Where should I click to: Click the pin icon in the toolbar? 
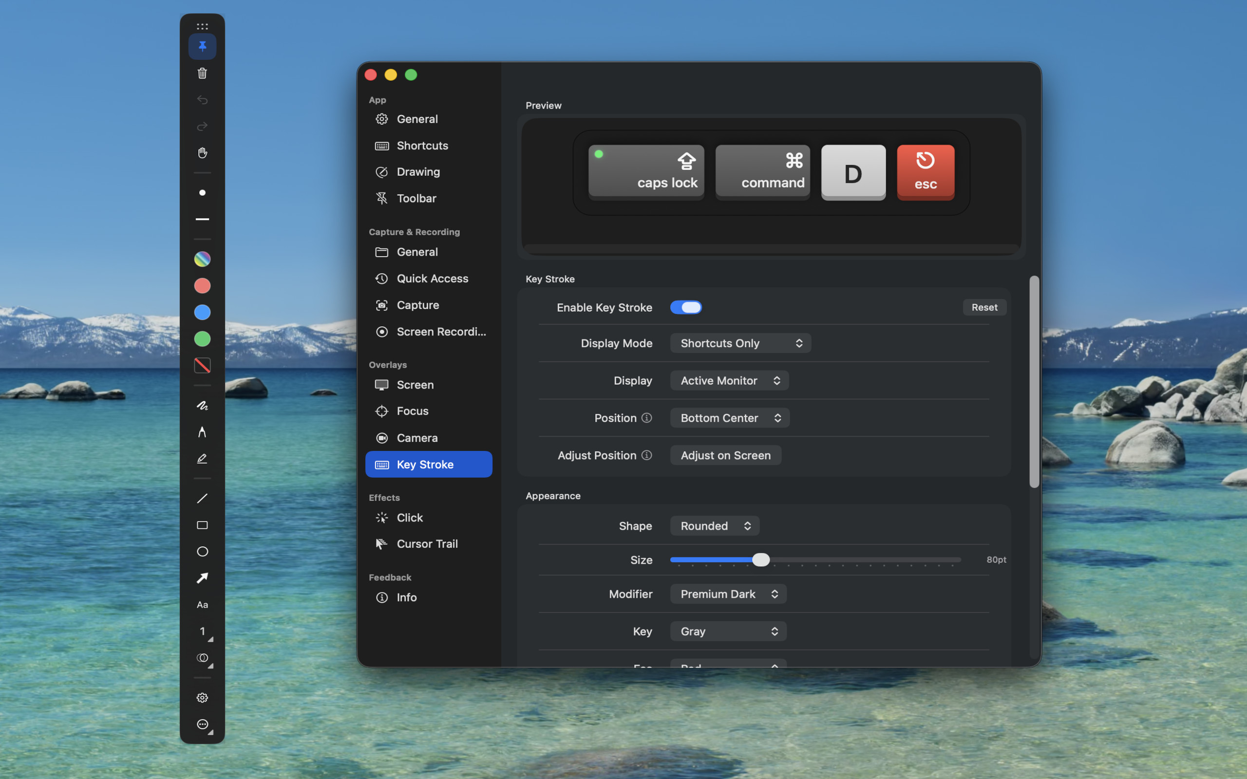202,46
